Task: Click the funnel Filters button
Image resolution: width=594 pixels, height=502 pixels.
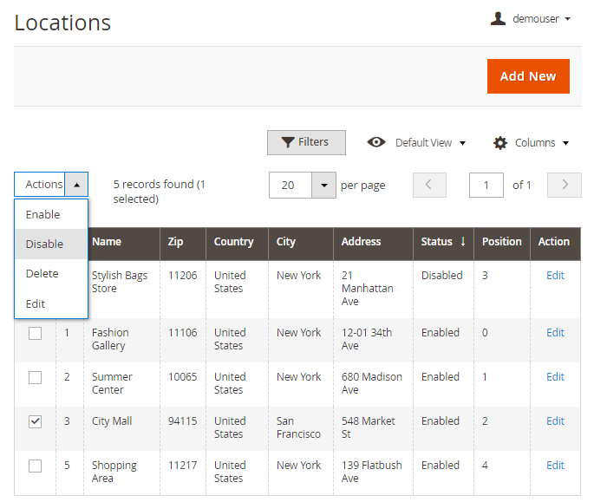Action: click(306, 143)
